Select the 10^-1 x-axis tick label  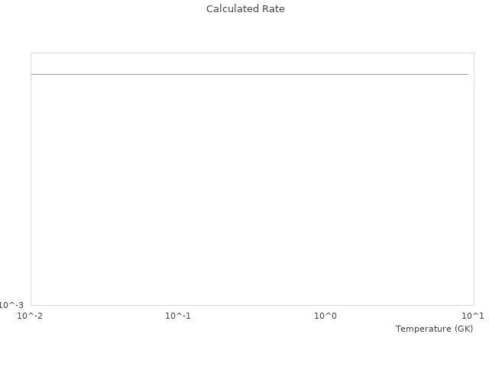click(x=178, y=316)
